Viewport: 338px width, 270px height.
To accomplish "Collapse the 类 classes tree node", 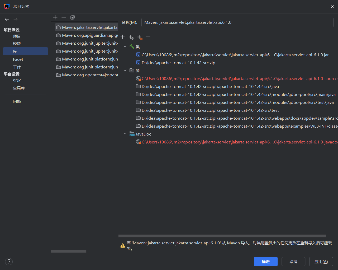I will point(125,47).
